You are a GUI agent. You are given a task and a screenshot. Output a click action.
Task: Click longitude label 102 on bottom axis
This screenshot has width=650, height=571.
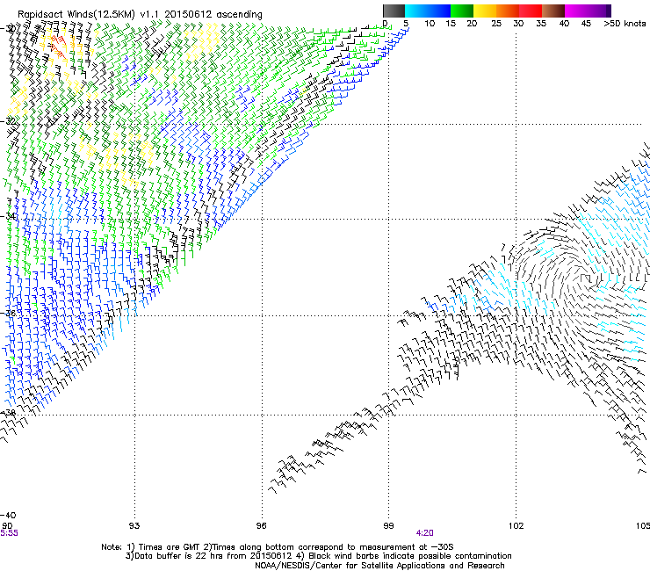516,526
